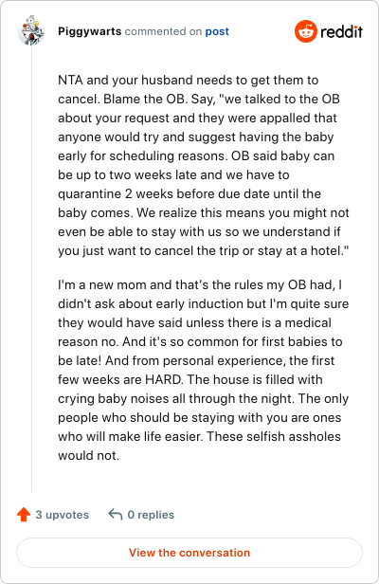Click the Reddit Snoo logo icon
Screen dimensions: 379x584
coord(306,31)
